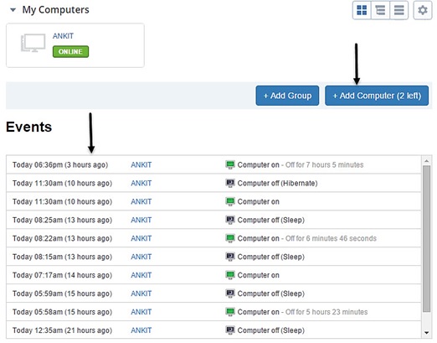Open ANKIT link in 06:36pm event row

point(141,165)
